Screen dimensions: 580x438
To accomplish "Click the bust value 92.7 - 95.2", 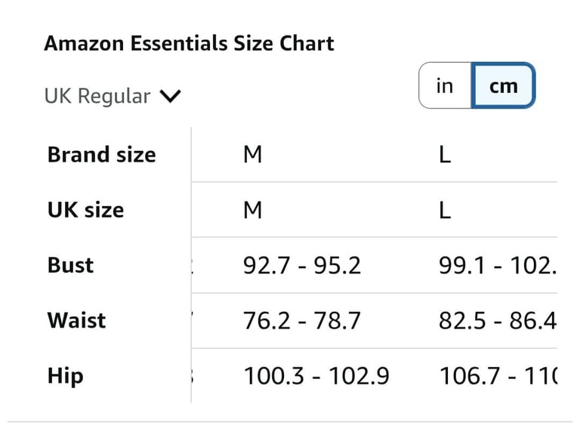I will point(302,266).
